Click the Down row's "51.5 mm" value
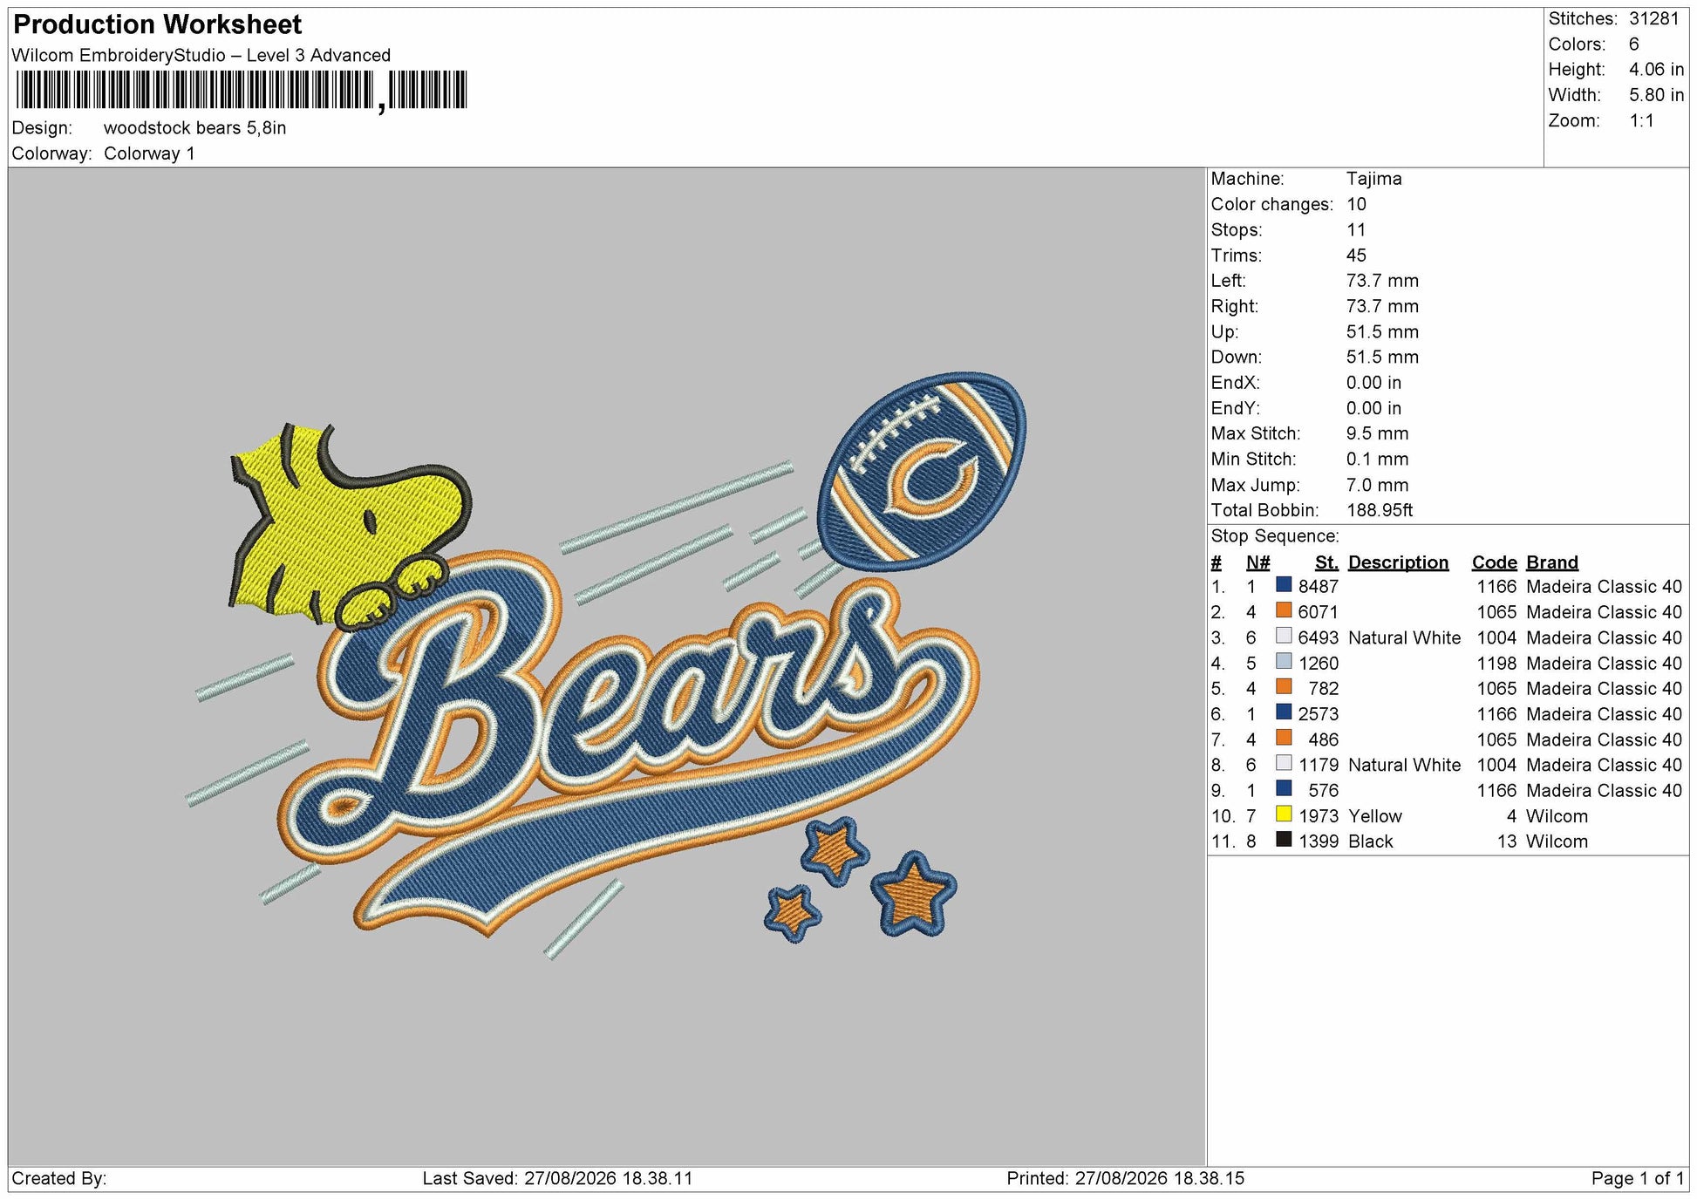The width and height of the screenshot is (1697, 1199). [x=1382, y=357]
